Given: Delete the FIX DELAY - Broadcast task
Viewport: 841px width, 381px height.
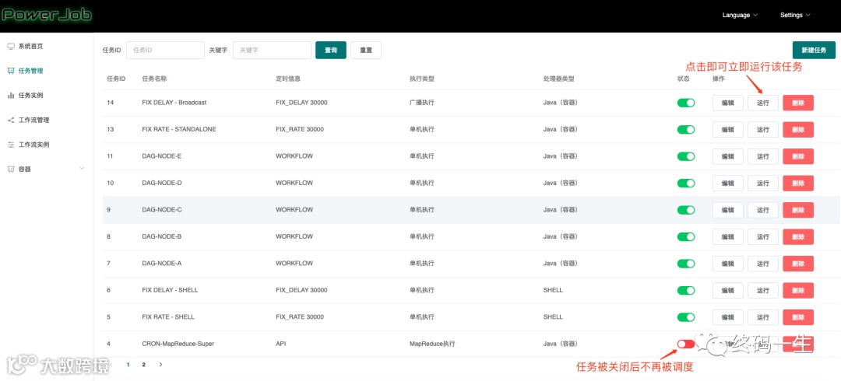Looking at the screenshot, I should 798,103.
